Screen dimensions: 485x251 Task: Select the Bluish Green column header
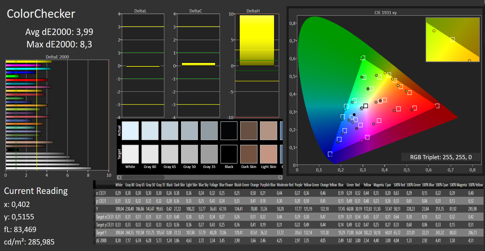pos(242,185)
